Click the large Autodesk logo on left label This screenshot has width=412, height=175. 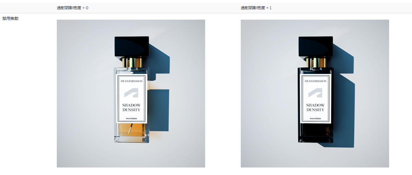(x=131, y=93)
